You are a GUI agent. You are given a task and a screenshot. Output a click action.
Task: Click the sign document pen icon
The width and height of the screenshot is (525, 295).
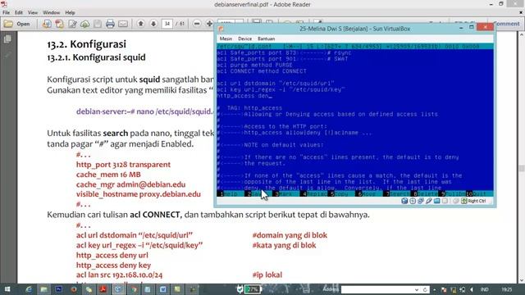pos(72,24)
